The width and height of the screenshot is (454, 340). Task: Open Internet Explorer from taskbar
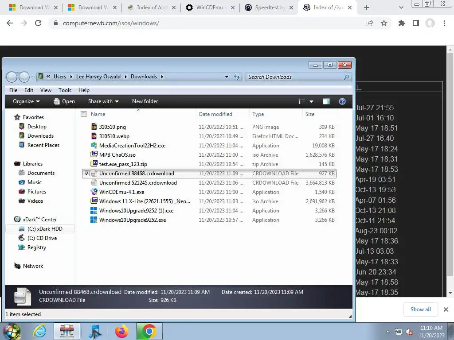tap(39, 331)
